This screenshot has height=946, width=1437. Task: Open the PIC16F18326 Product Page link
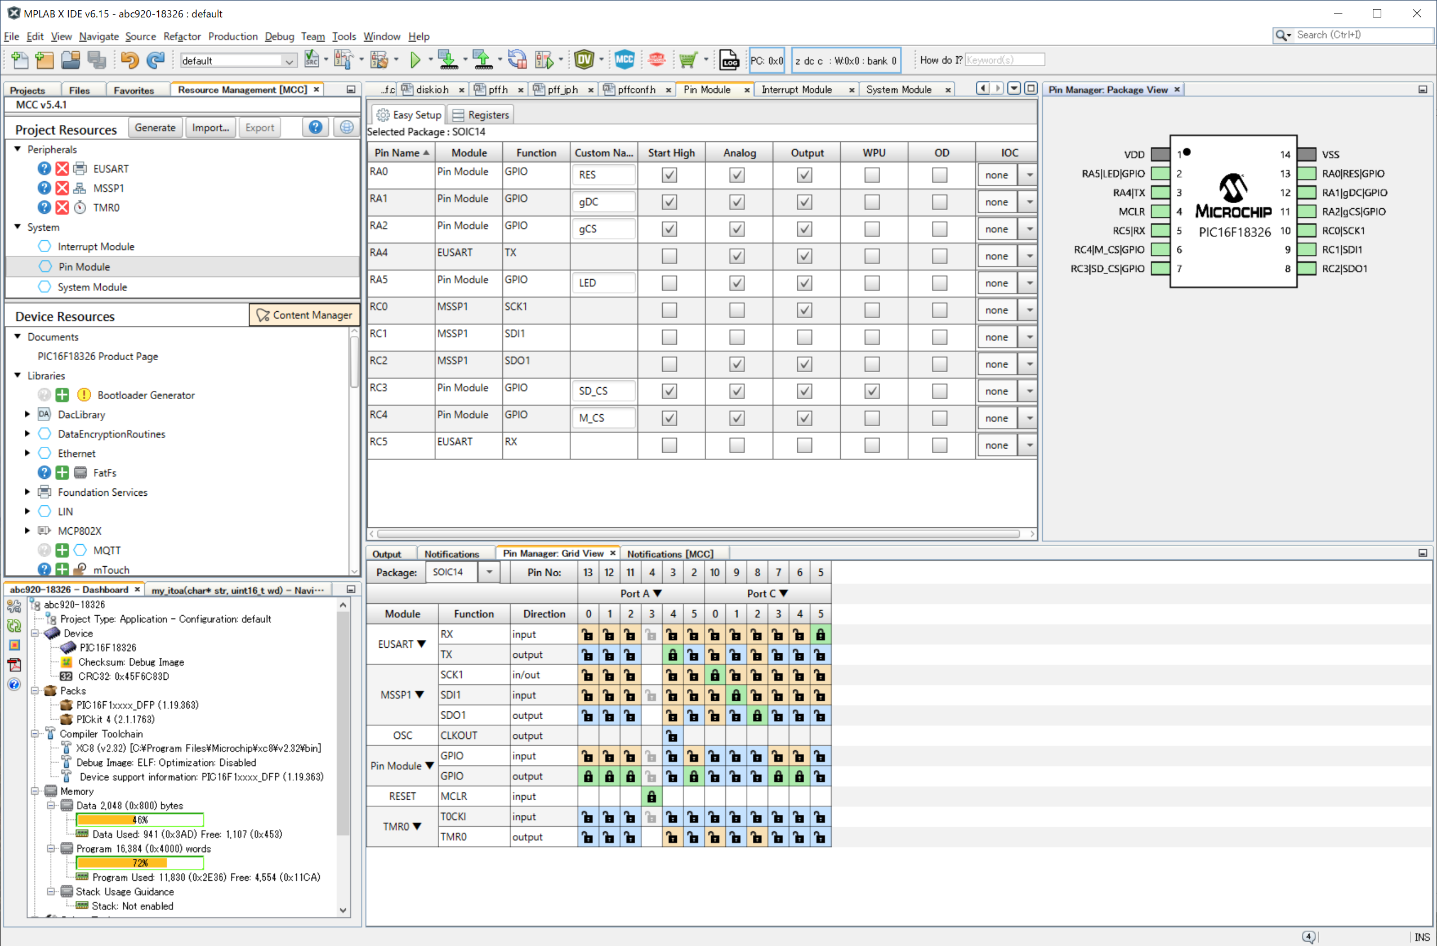point(98,357)
